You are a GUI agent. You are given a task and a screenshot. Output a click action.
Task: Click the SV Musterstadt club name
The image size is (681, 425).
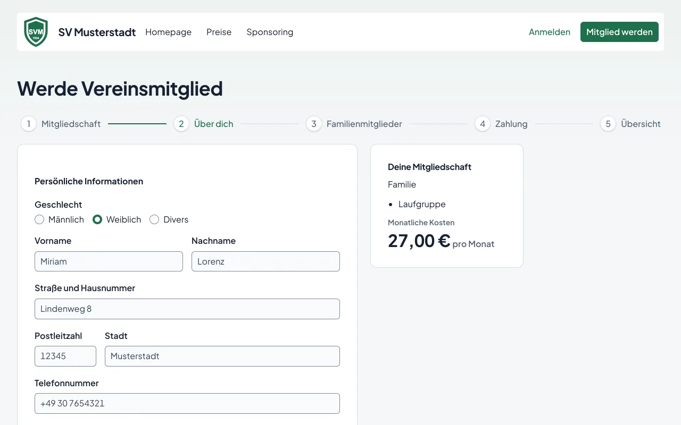pyautogui.click(x=97, y=32)
